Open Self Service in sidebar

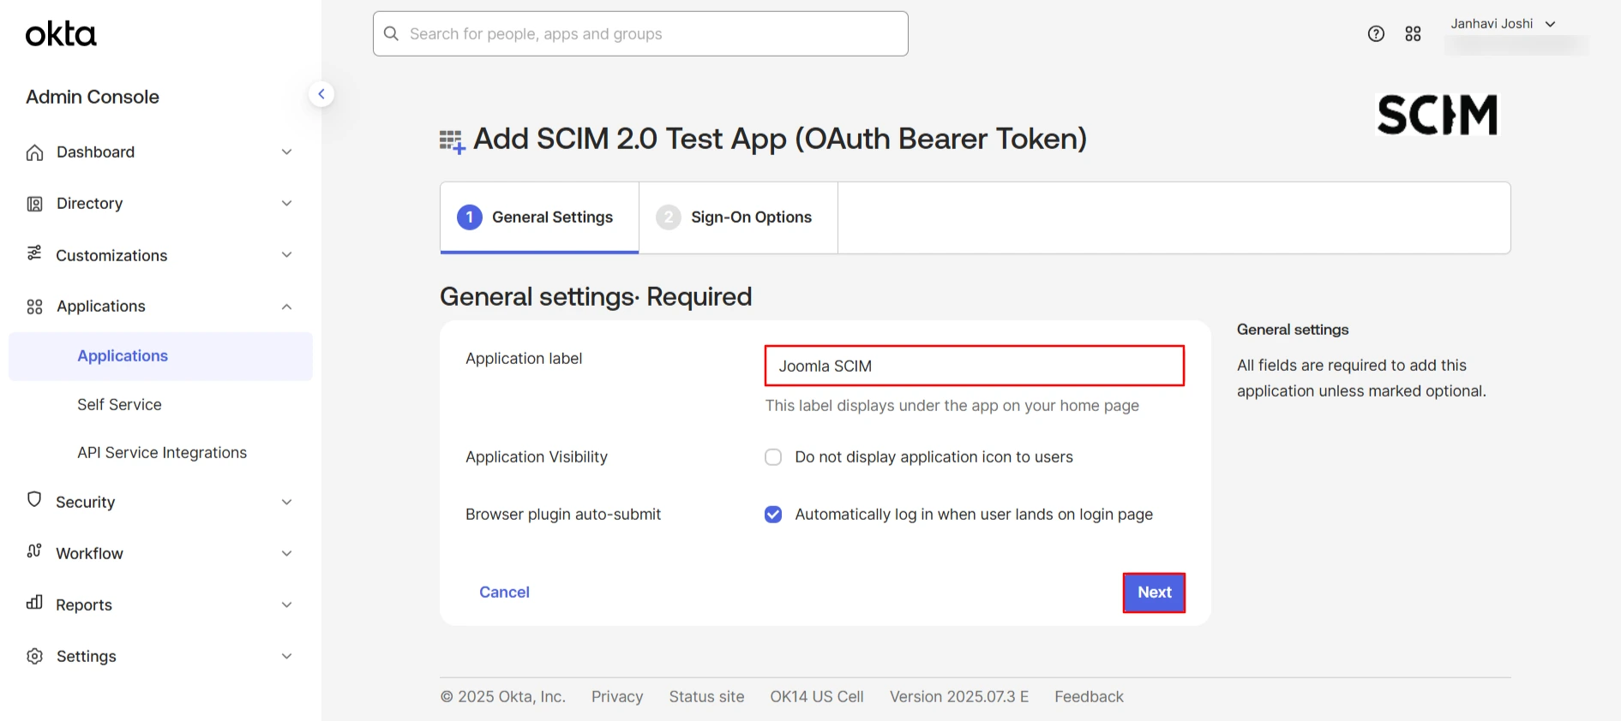119,404
